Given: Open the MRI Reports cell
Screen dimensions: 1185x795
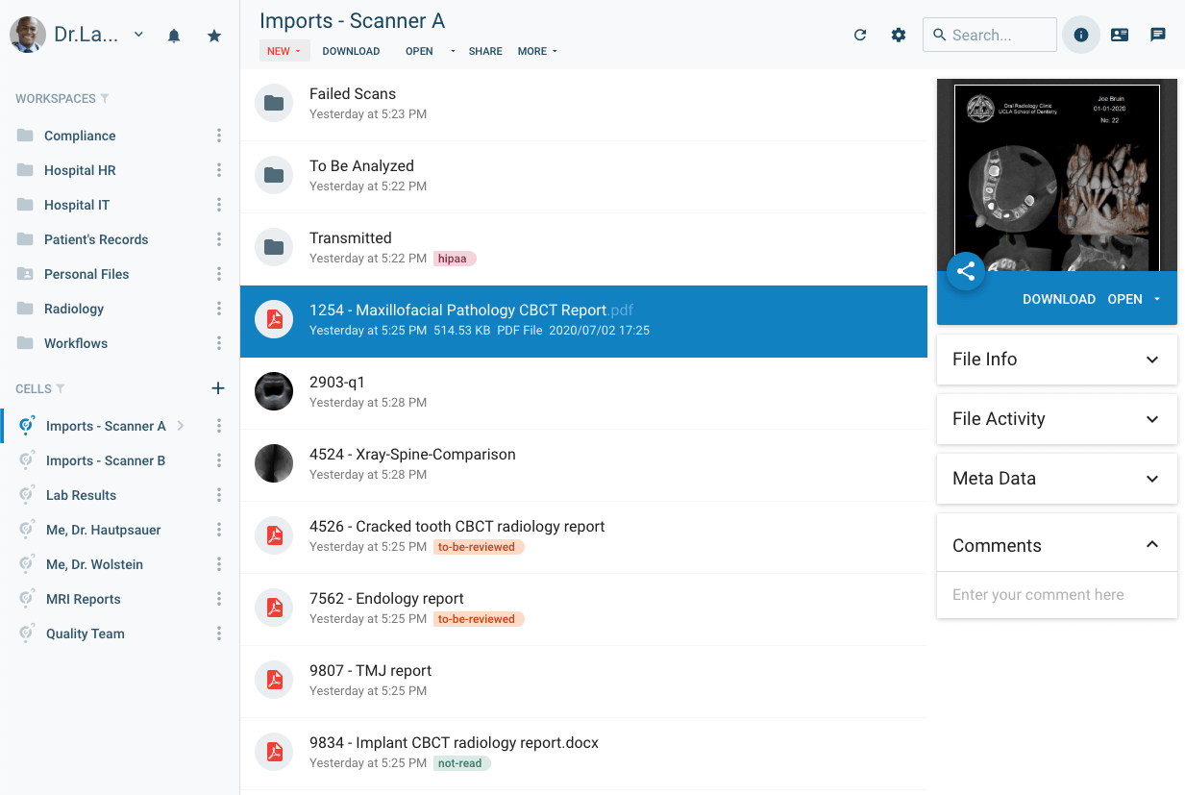Looking at the screenshot, I should [84, 599].
